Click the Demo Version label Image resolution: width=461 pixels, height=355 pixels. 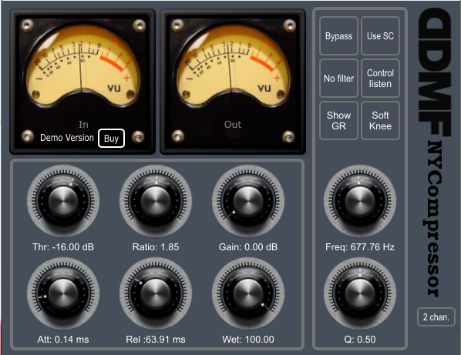[x=67, y=138]
